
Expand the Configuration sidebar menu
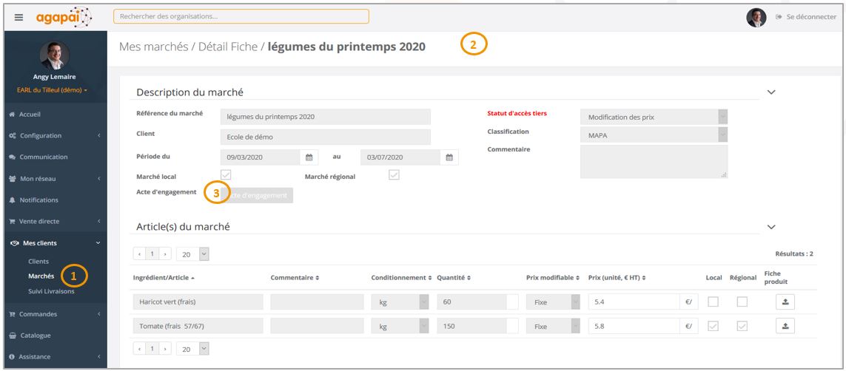click(54, 136)
